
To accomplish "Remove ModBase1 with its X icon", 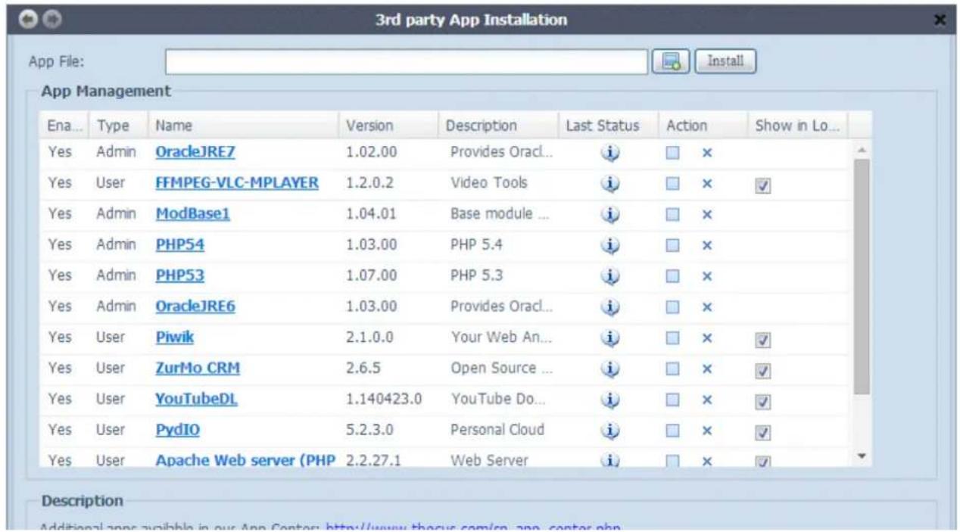I will click(707, 215).
